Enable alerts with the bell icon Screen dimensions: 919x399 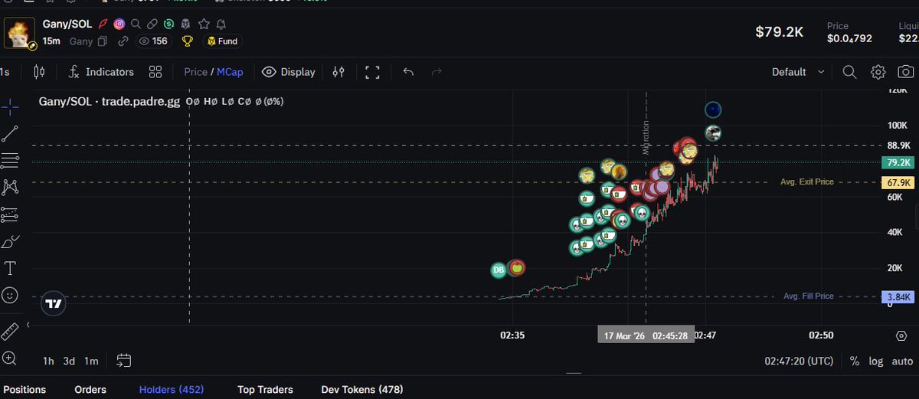click(221, 25)
